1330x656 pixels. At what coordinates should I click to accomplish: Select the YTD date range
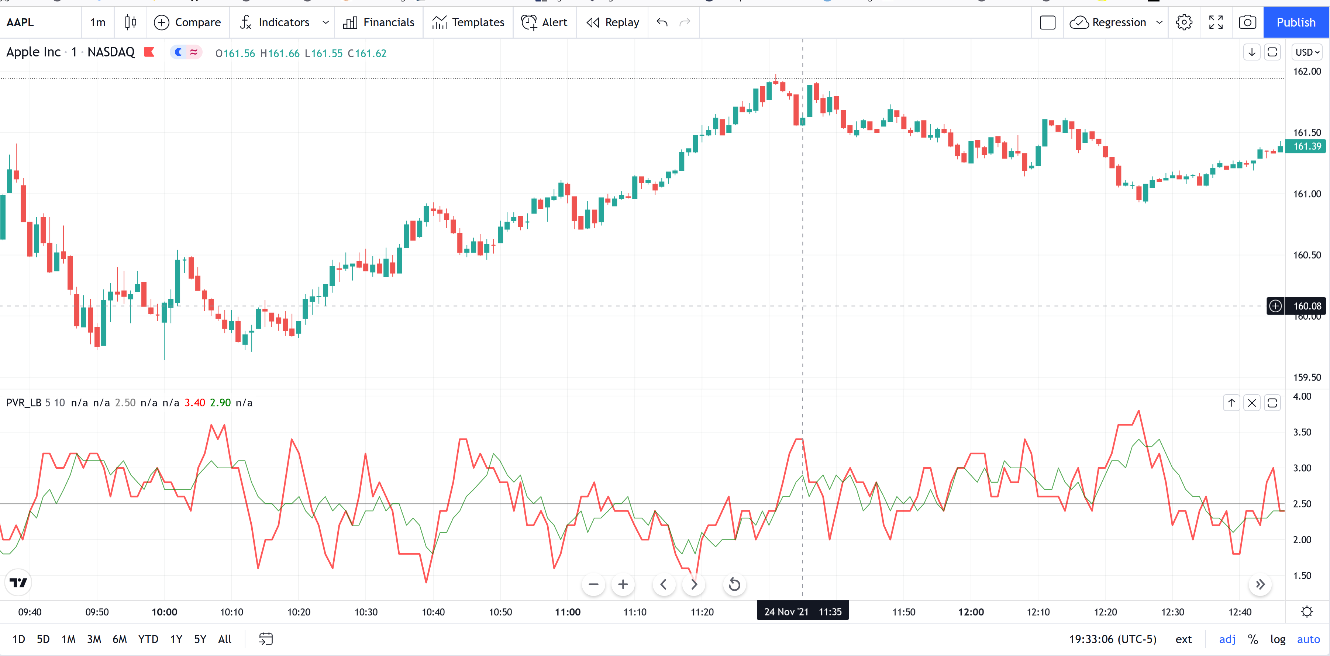point(148,639)
